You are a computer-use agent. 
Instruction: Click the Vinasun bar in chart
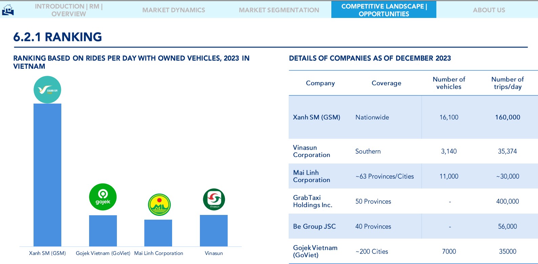[214, 230]
